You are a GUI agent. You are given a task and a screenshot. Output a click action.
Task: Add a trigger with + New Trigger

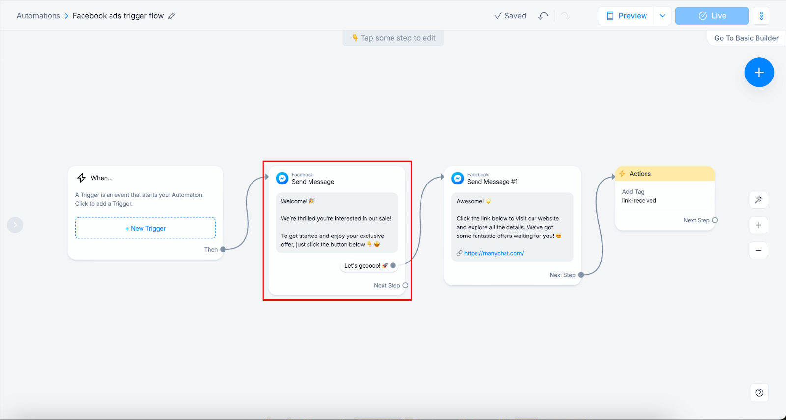145,229
